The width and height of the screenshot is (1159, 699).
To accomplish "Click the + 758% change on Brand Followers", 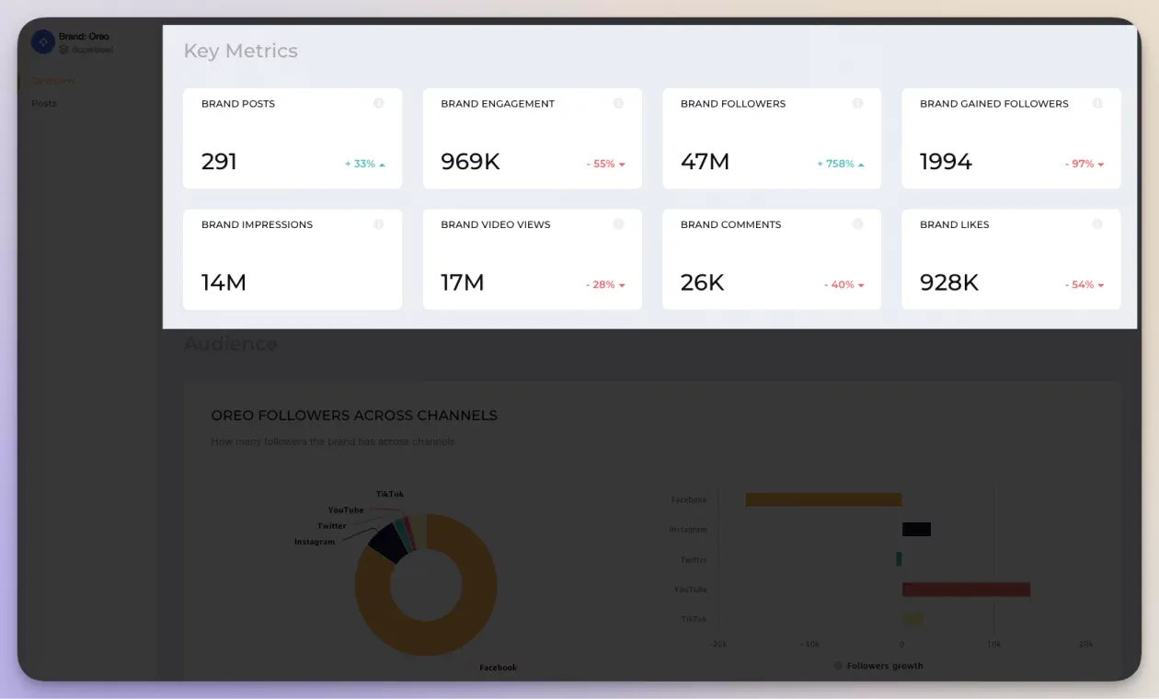I will point(841,164).
